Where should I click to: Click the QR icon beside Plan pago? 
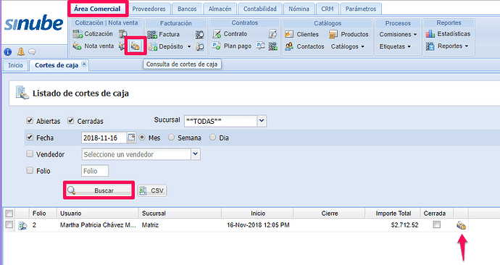tap(272, 46)
